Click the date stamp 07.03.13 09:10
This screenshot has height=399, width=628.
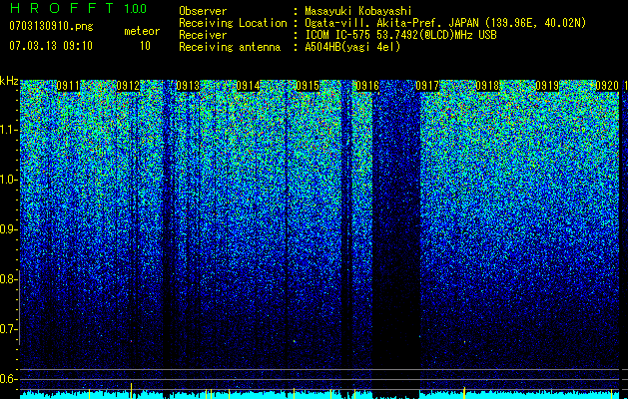(x=51, y=46)
